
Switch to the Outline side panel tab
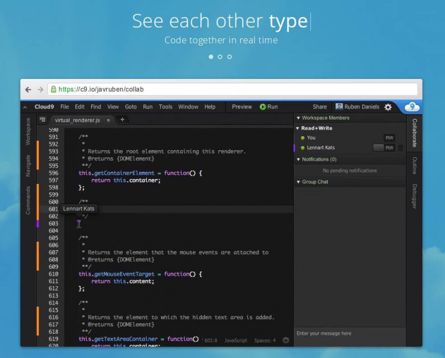point(414,166)
